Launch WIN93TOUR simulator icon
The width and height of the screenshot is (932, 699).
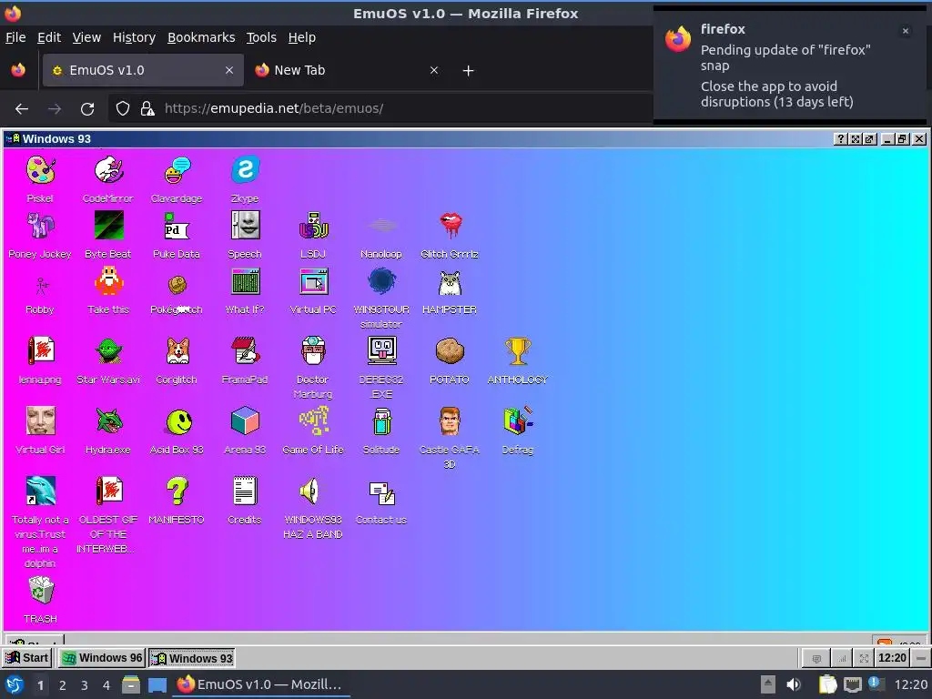(x=381, y=282)
